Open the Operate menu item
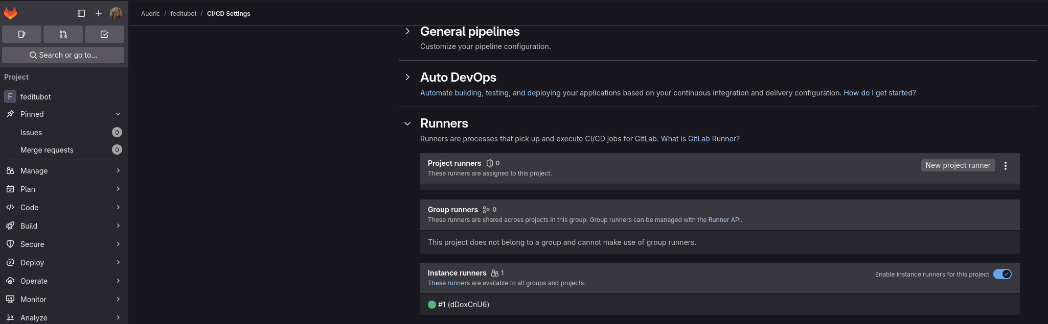Viewport: 1048px width, 324px height. coord(63,281)
